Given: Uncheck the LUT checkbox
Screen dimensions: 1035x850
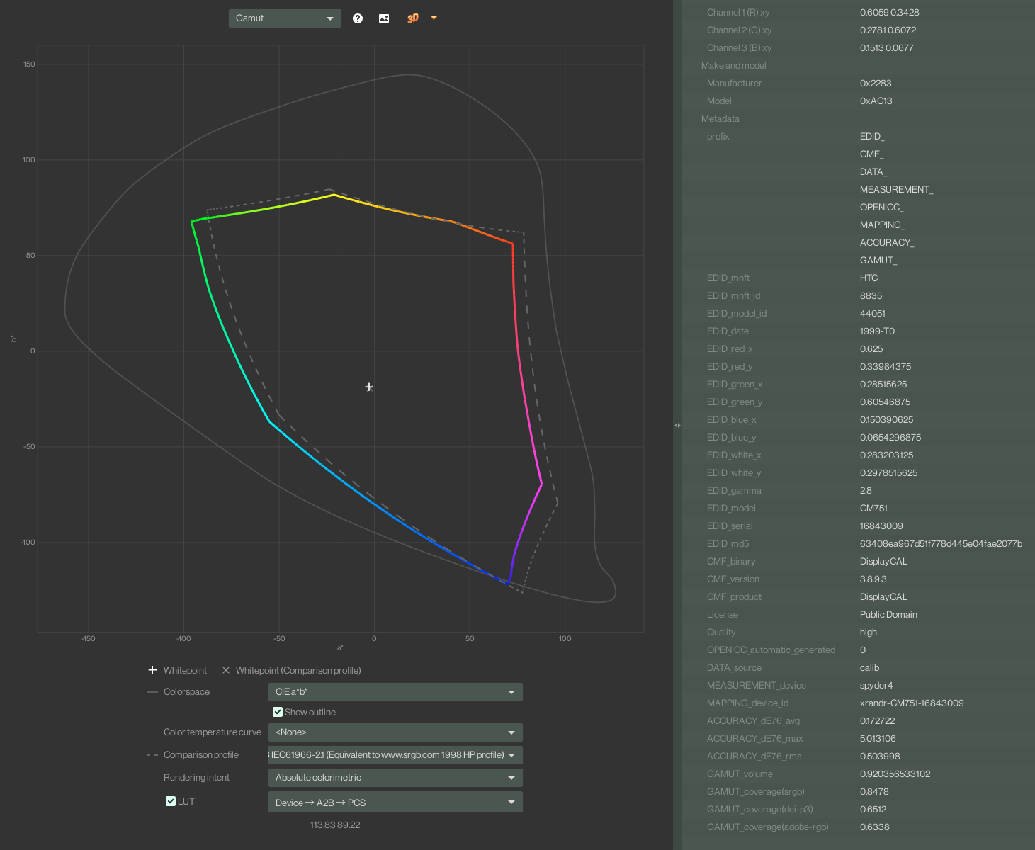Looking at the screenshot, I should pyautogui.click(x=171, y=801).
